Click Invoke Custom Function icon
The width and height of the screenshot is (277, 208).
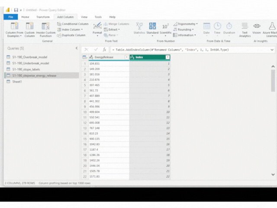point(45,26)
